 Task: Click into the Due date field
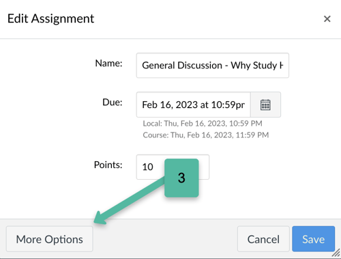tap(194, 105)
